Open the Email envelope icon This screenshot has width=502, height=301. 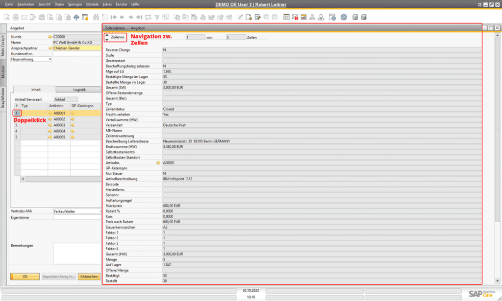pos(24,17)
